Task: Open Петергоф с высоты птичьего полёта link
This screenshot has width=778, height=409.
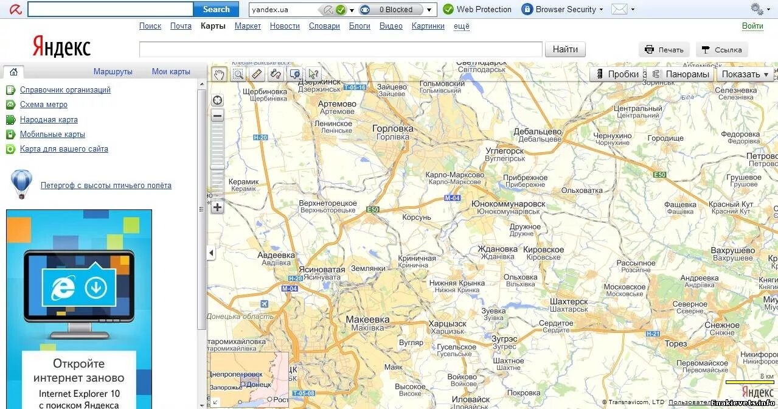Action: 106,186
